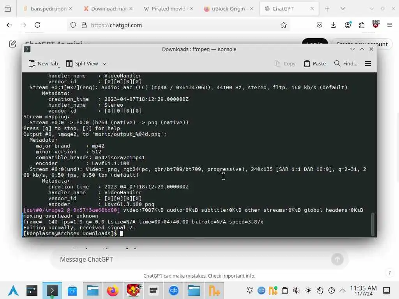Paste clipboard into the Konsole terminal

coord(315,63)
